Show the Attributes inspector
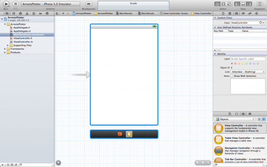The height and width of the screenshot is (167, 267). click(243, 13)
